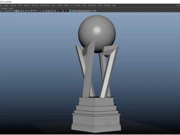This screenshot has width=180, height=135.
Task: Open the Curves menu
Action: (53, 5)
